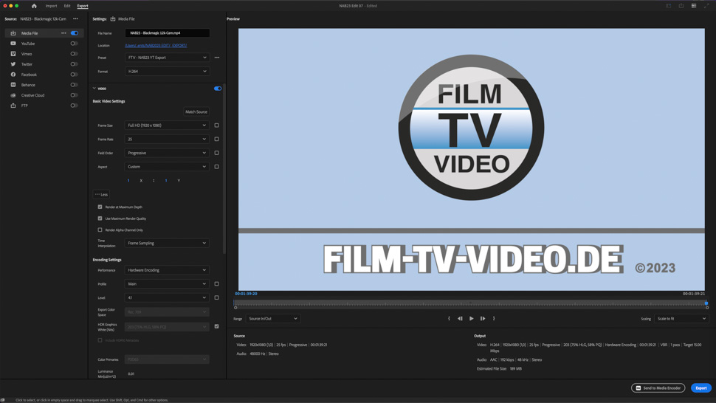
Task: Click the FTP upload icon
Action: coord(13,106)
